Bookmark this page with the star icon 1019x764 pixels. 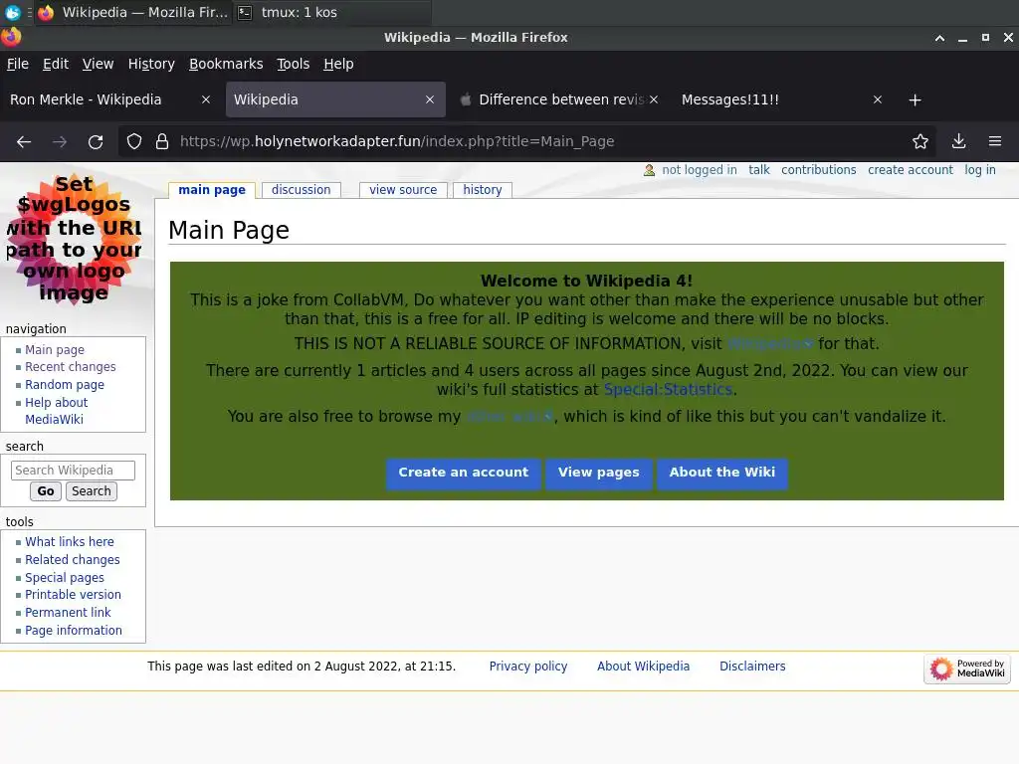tap(920, 141)
